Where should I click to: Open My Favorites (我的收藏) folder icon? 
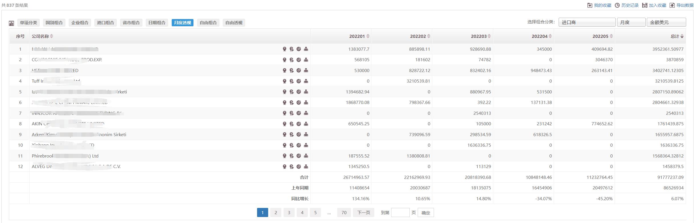(x=590, y=5)
